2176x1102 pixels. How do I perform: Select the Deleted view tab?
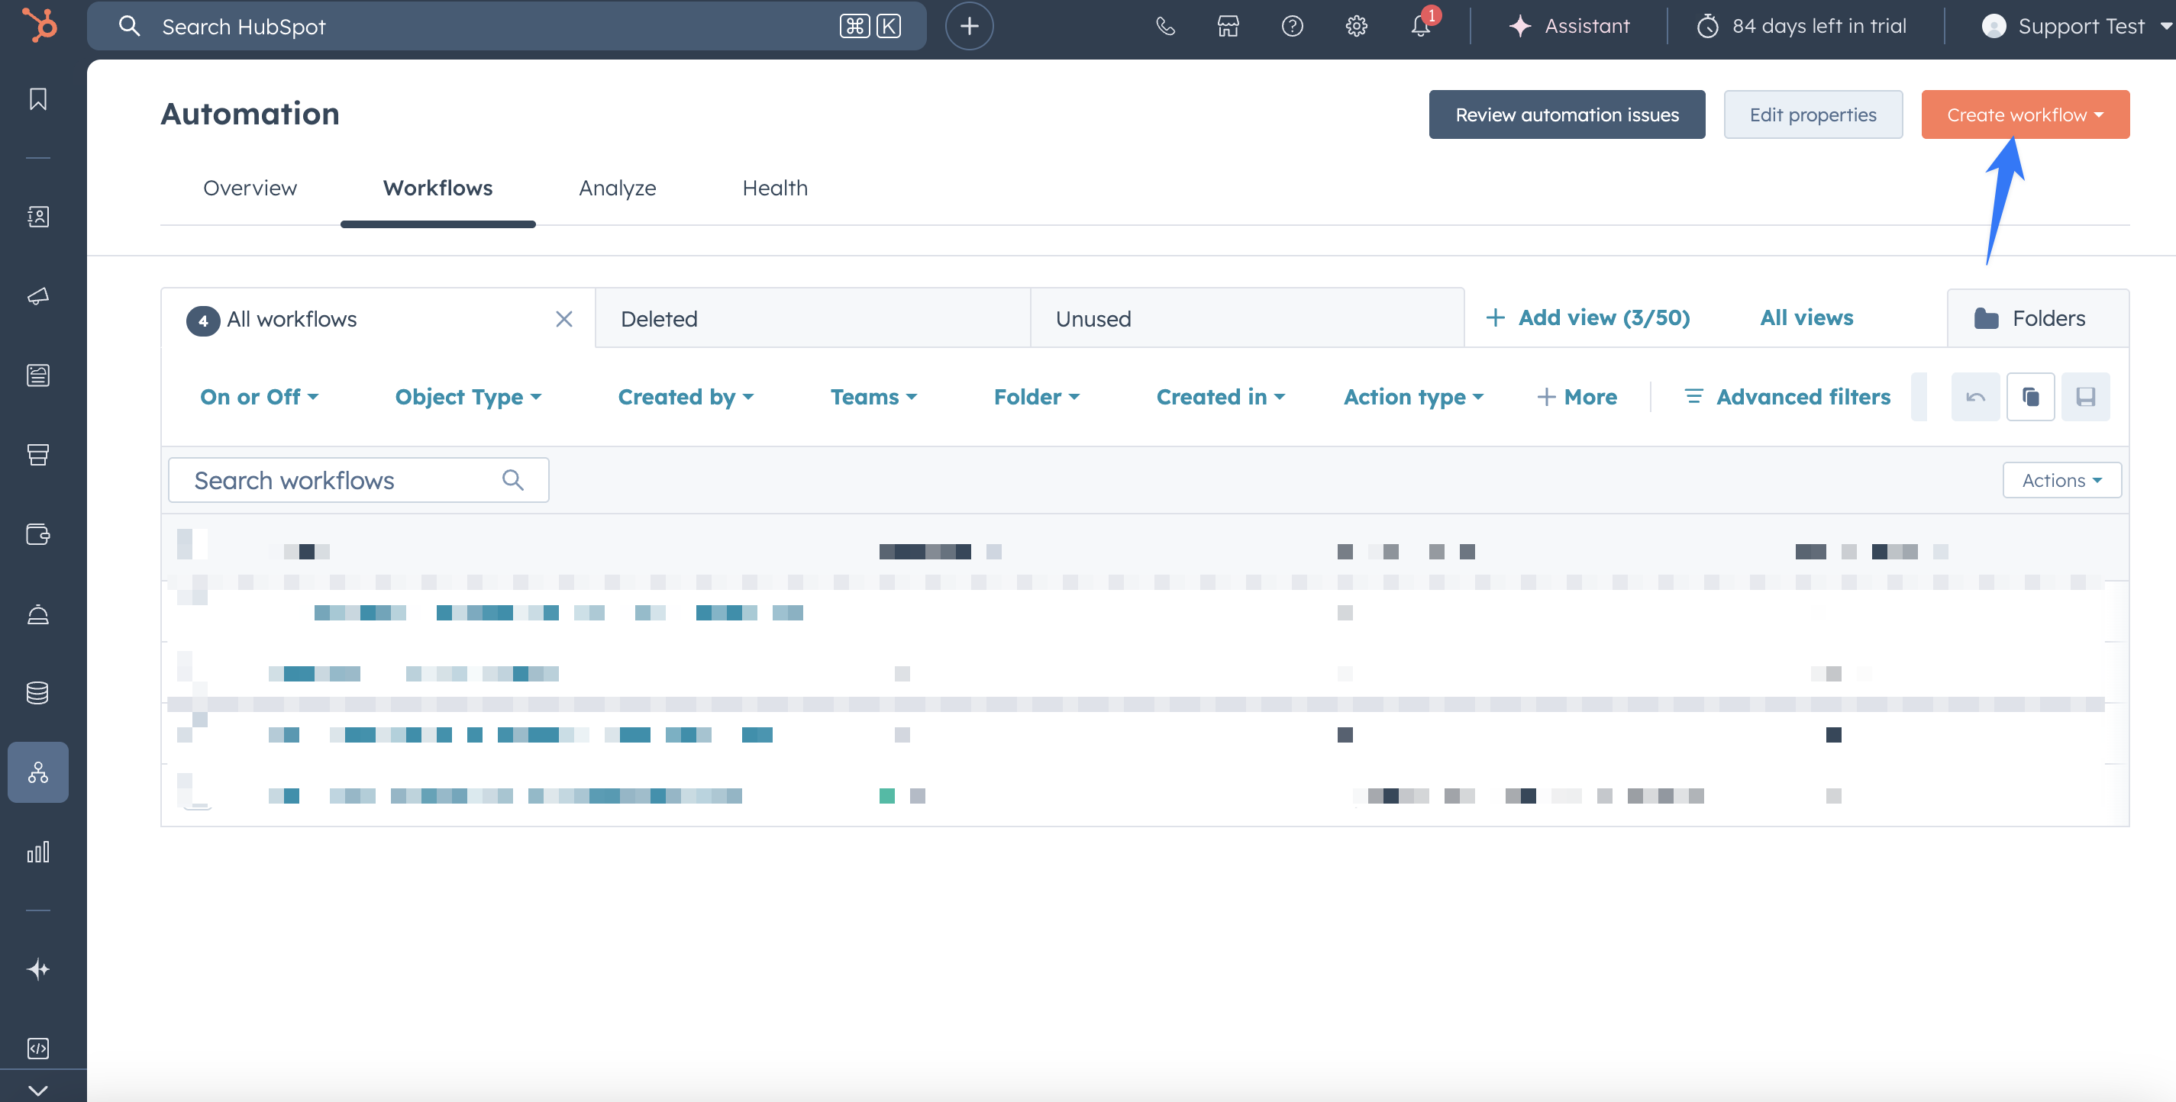[812, 318]
